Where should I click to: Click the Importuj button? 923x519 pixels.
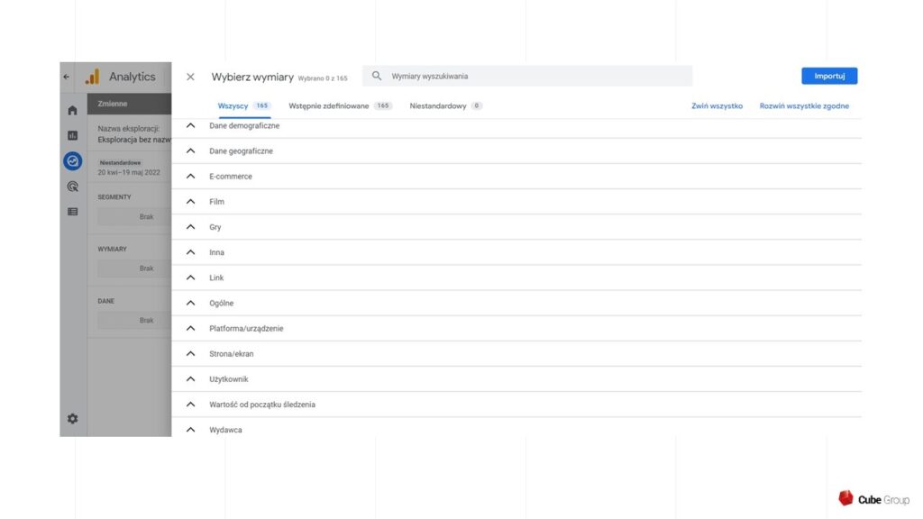point(829,76)
